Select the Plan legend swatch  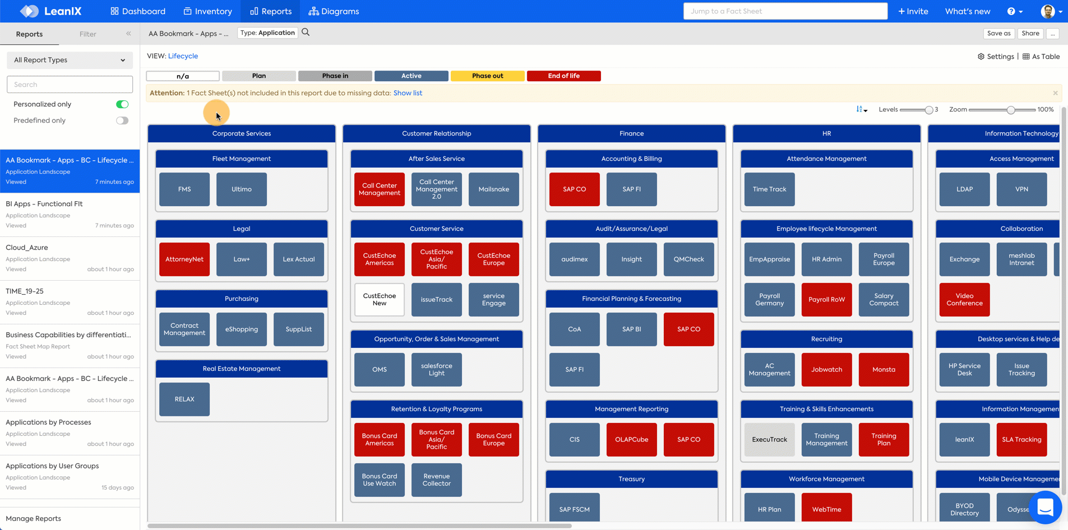click(x=258, y=76)
